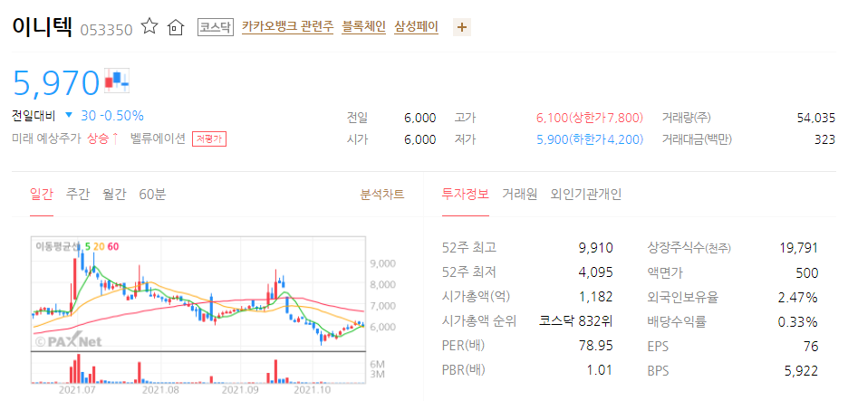Open the 분석차트 link
This screenshot has width=848, height=410.
382,195
